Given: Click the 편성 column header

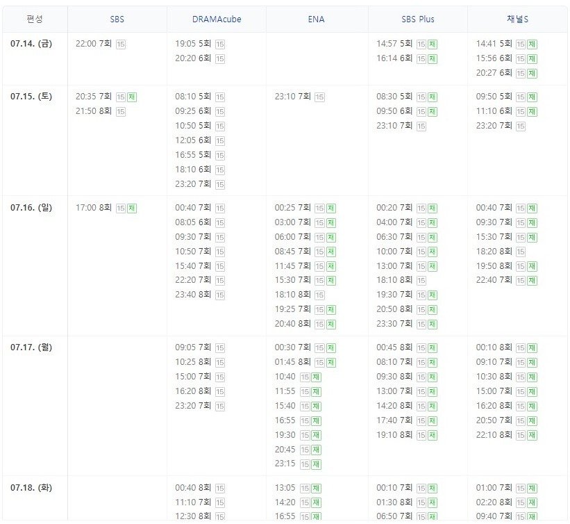Looking at the screenshot, I should [35, 19].
